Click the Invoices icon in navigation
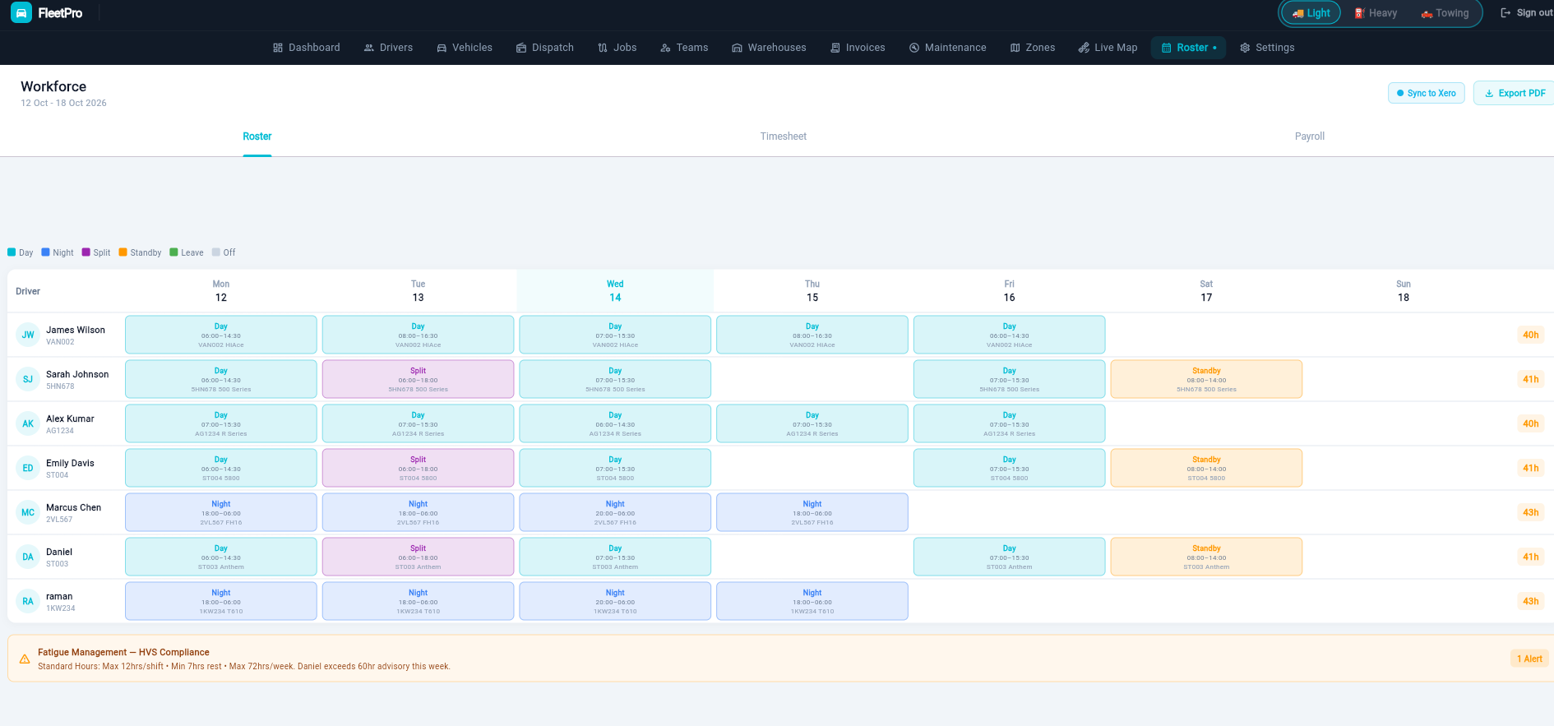This screenshot has height=726, width=1554. point(835,48)
